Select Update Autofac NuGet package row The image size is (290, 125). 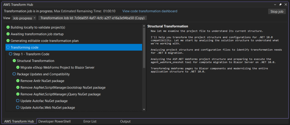74,101
